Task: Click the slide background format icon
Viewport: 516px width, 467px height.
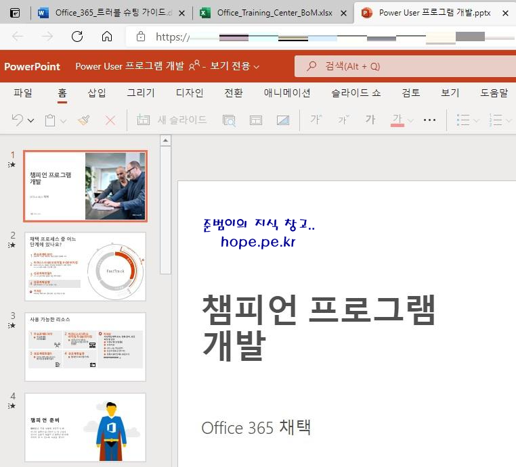Action: click(x=283, y=120)
